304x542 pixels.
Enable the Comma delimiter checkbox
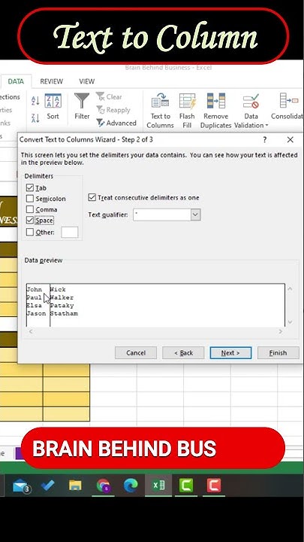30,209
